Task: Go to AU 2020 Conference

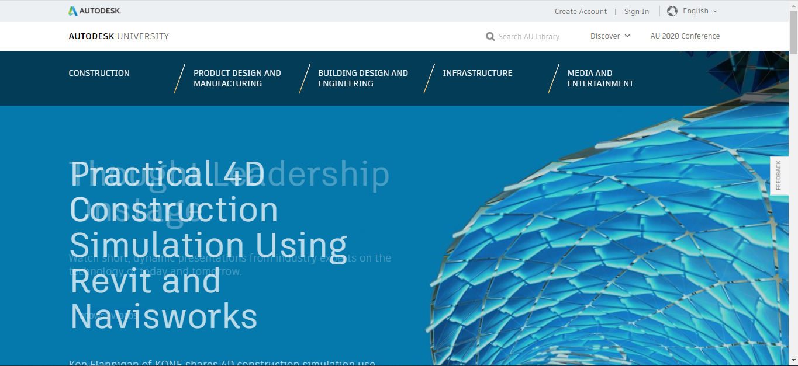Action: point(685,36)
